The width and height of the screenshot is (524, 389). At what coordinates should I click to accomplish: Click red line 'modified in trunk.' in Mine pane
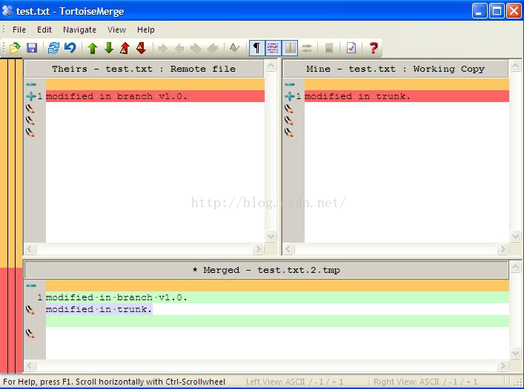[407, 96]
